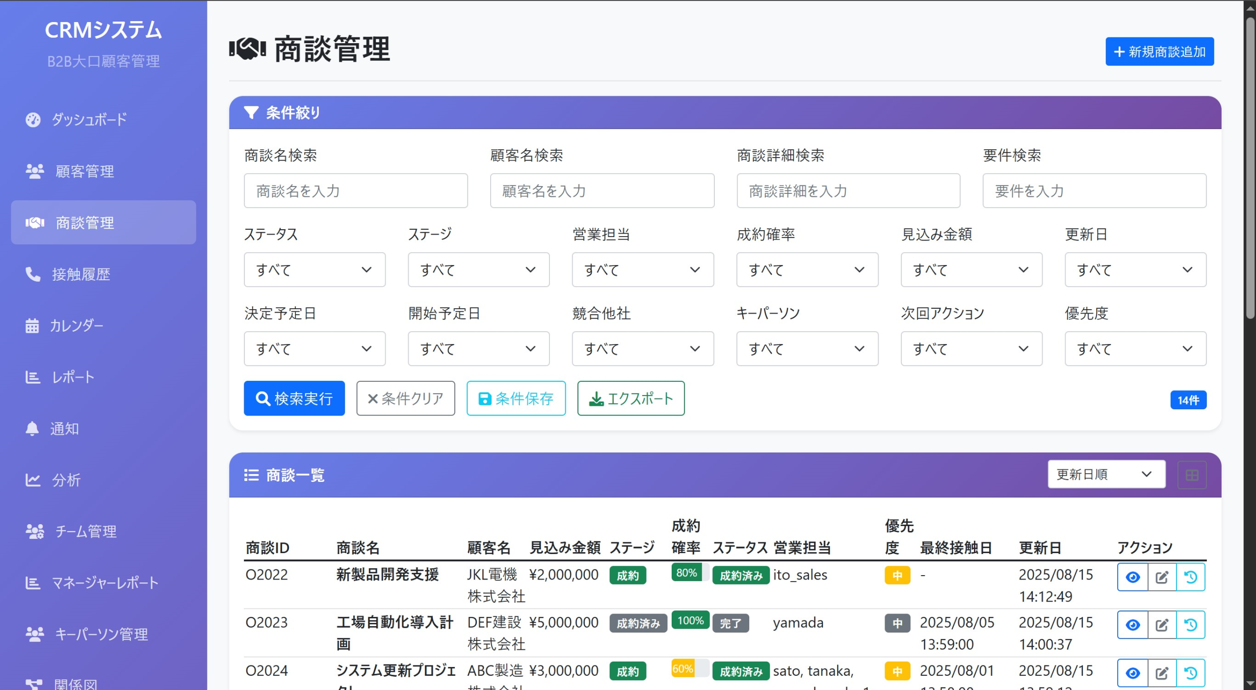The image size is (1256, 690).
Task: Click 条件保存 button
Action: [x=516, y=398]
